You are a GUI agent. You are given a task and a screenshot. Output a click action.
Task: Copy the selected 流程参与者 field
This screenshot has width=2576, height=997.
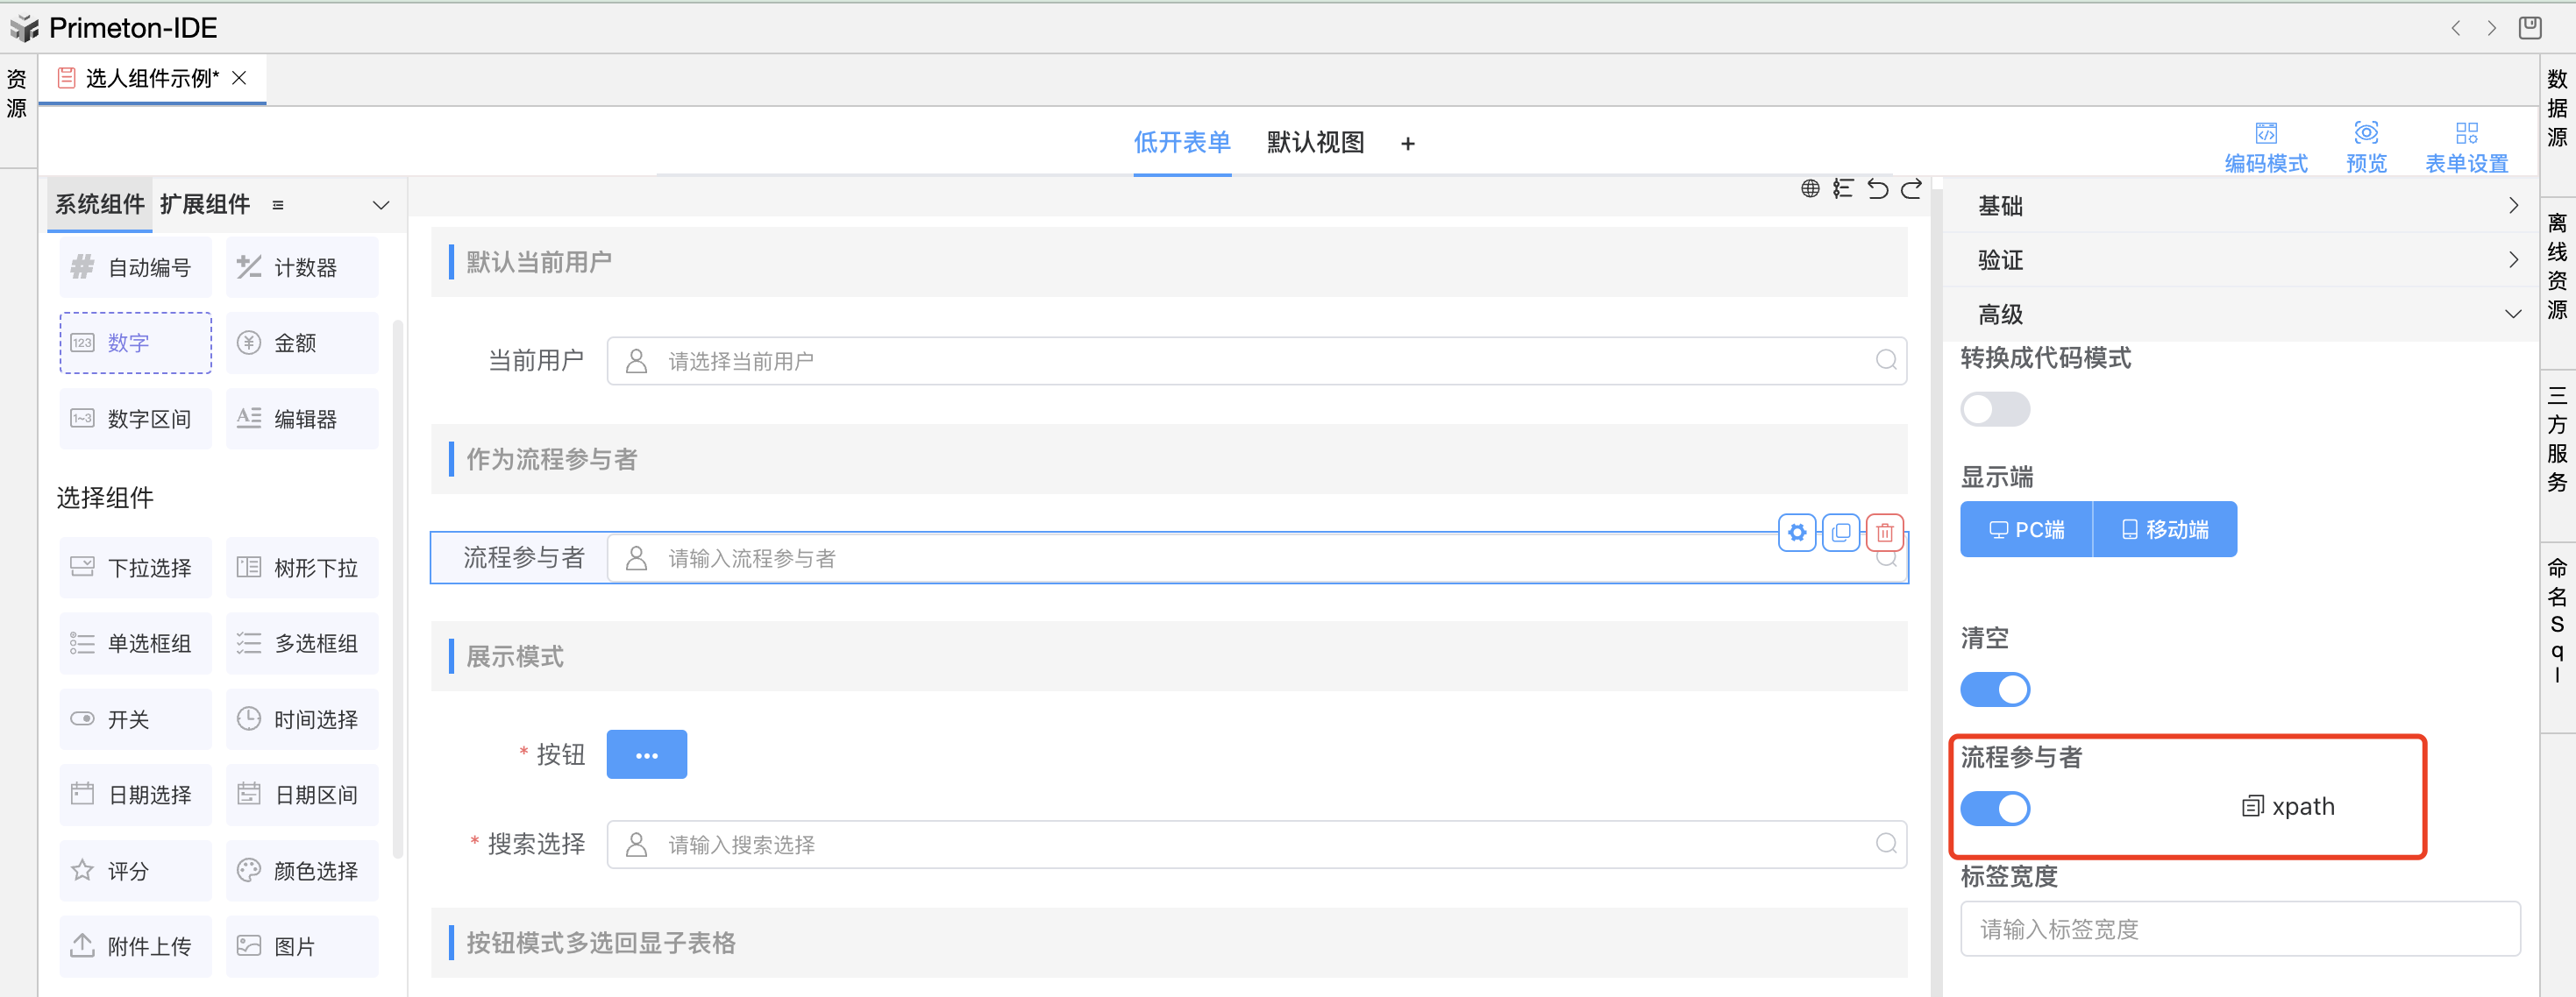tap(1840, 533)
